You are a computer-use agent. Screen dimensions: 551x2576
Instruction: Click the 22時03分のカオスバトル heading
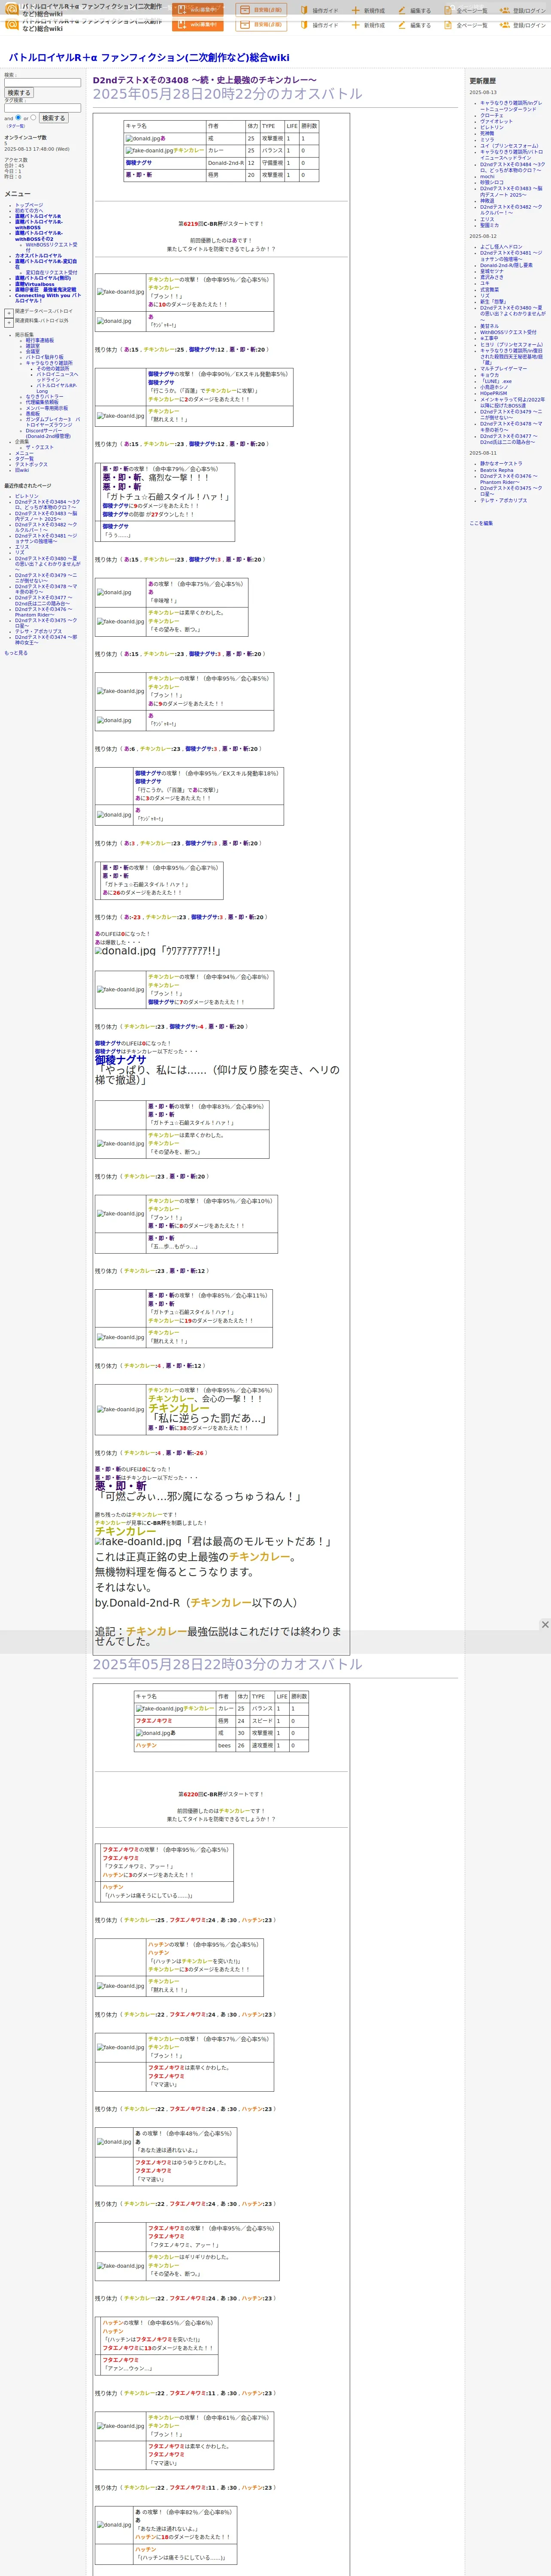coord(227,1664)
